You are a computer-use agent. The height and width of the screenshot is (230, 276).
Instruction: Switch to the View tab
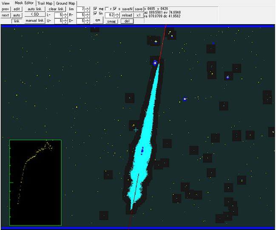coord(5,3)
